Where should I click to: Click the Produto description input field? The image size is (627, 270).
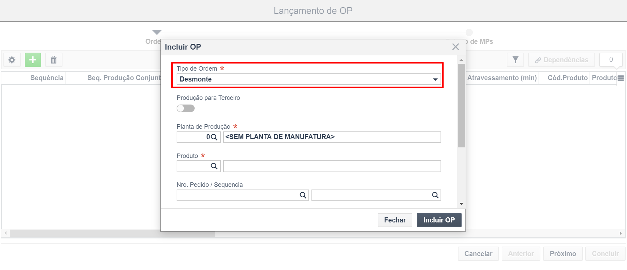point(332,166)
